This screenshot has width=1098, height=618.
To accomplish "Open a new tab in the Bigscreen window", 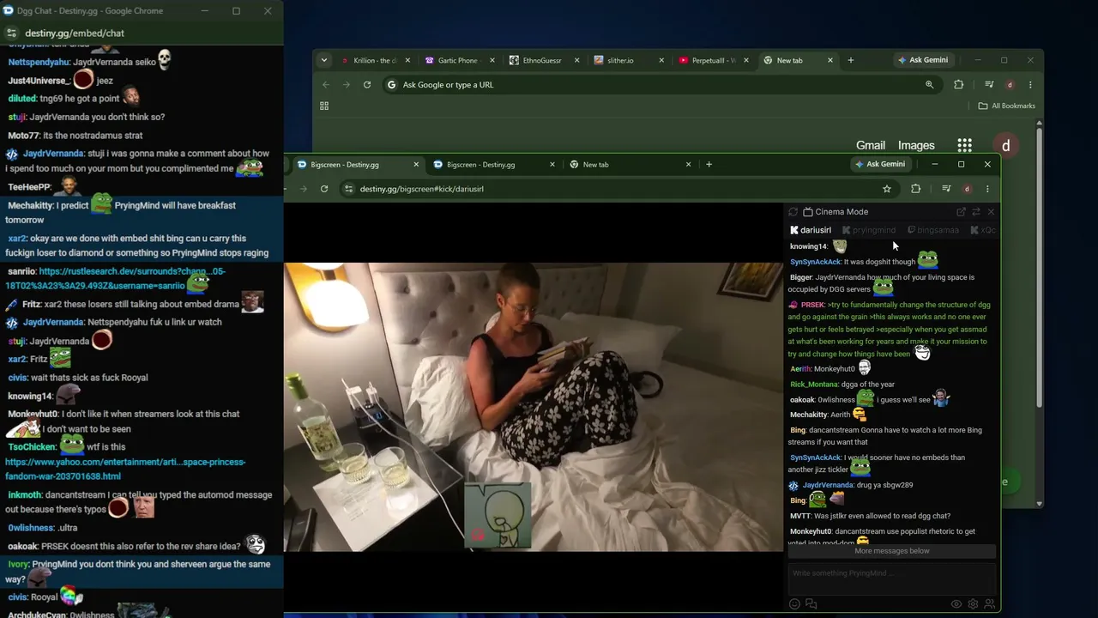I will (x=709, y=165).
